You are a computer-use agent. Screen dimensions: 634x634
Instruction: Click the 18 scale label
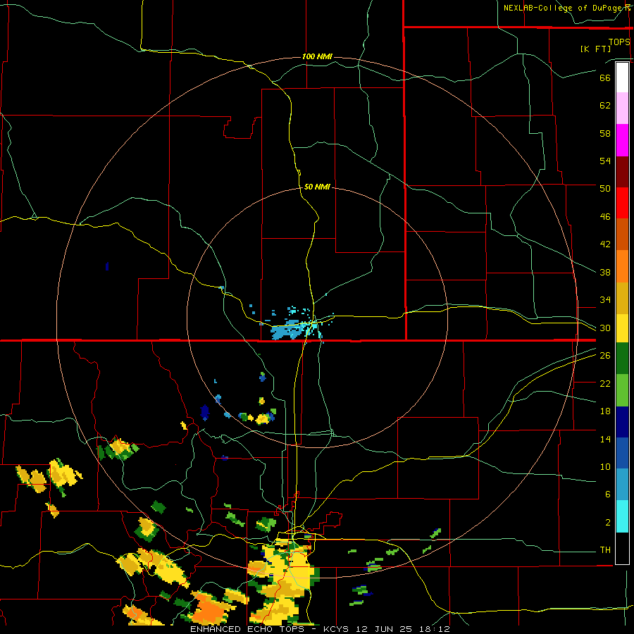click(x=605, y=411)
